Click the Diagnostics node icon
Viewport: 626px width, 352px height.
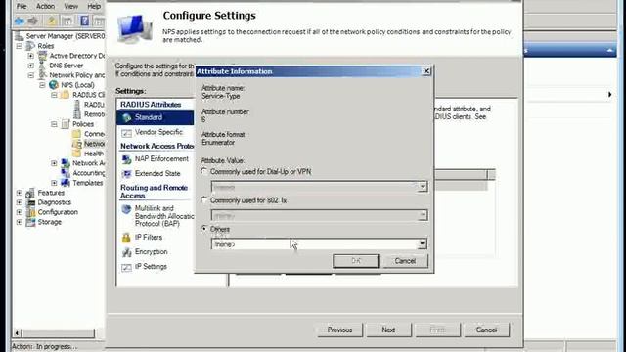click(x=30, y=202)
